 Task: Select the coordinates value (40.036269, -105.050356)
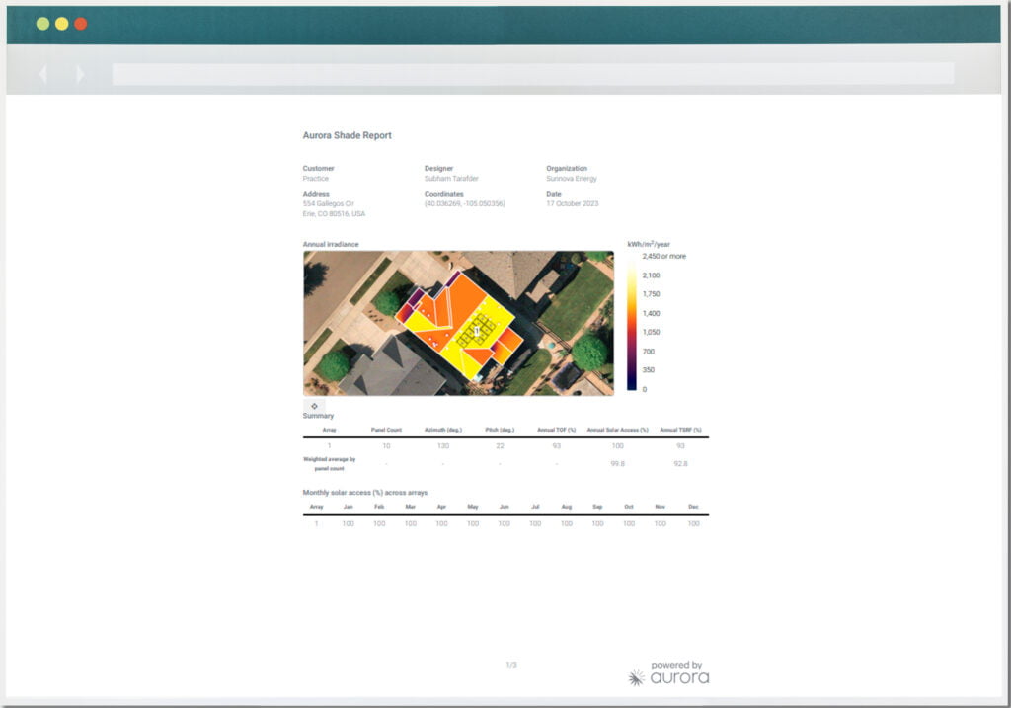point(464,203)
